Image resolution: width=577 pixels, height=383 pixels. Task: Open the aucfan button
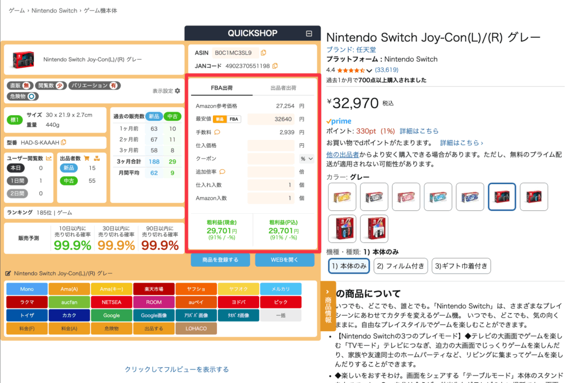point(69,302)
